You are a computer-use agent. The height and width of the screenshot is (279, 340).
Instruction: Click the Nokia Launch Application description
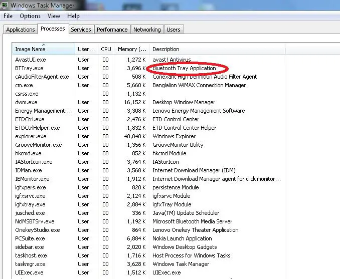[182, 238]
